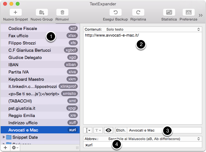Select the pst.giustizia.it snippet
Screen dimensions: 206x152
coord(40,108)
